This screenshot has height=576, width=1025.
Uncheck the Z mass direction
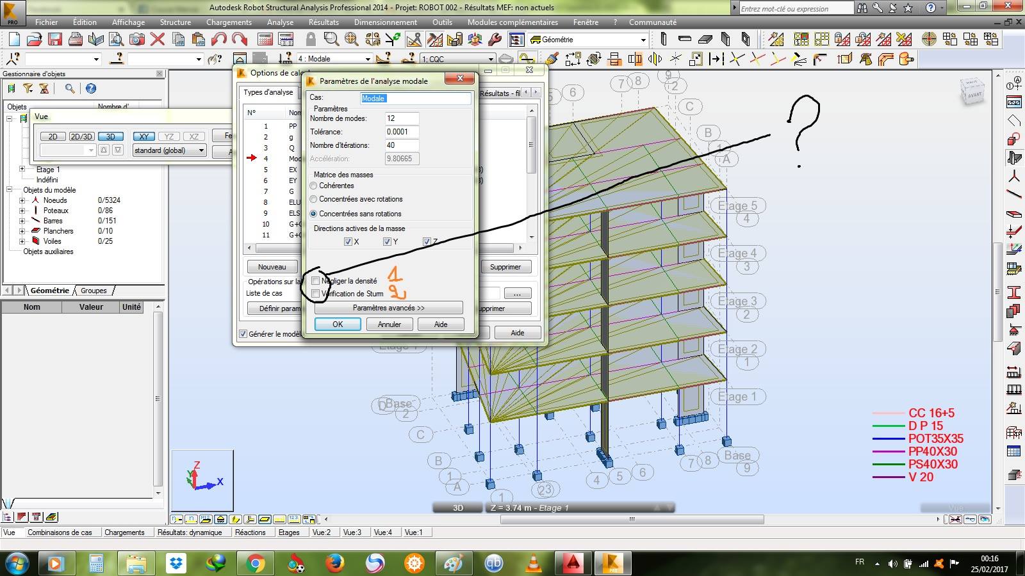427,241
